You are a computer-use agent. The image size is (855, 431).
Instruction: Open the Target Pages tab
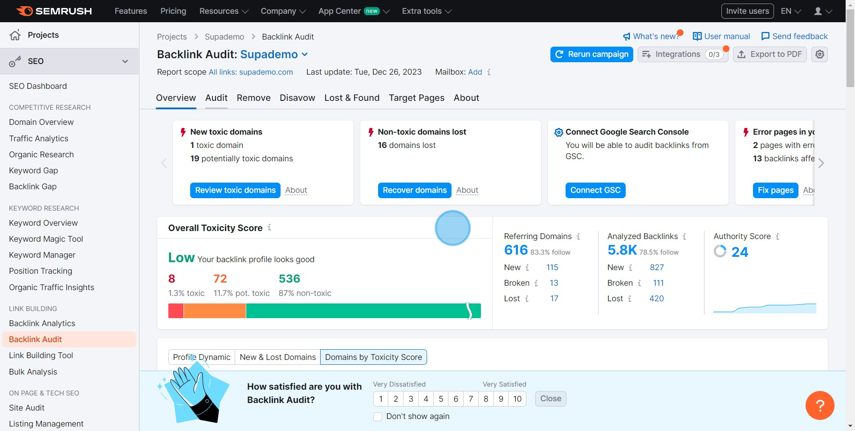coord(416,98)
